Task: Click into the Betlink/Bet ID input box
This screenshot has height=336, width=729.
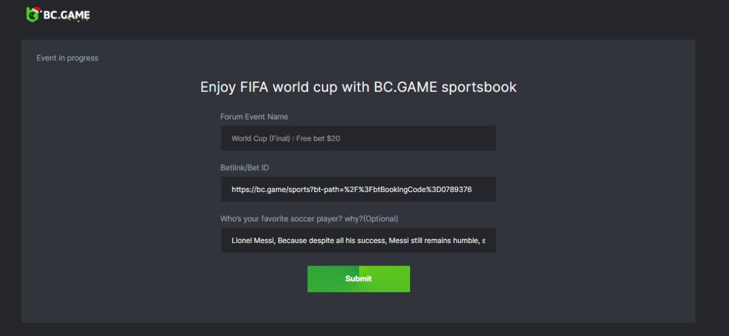Action: [358, 190]
